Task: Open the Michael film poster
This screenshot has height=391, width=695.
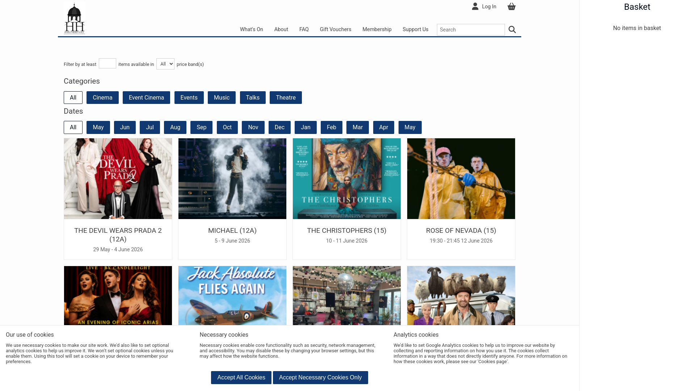Action: [232, 178]
